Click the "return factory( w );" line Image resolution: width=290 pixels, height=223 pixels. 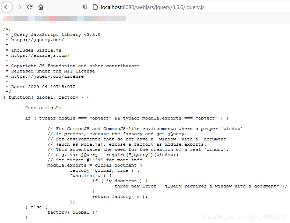120,197
